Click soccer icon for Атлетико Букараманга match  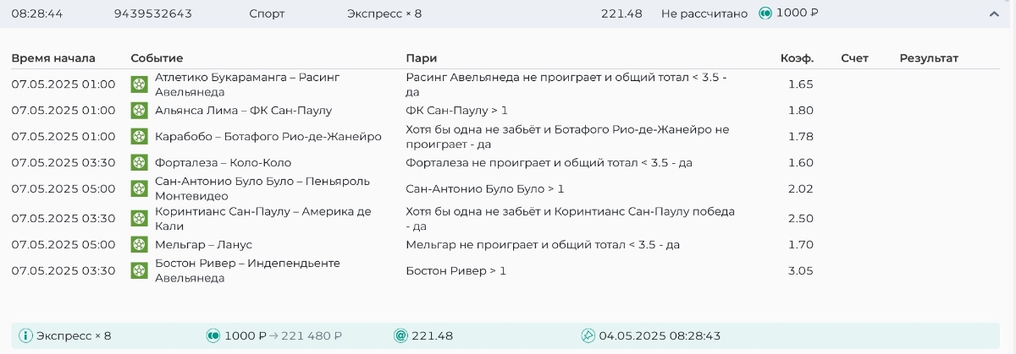pos(139,84)
